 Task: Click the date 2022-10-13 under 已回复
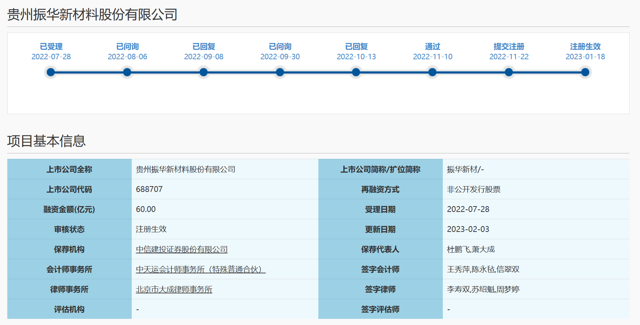click(x=356, y=57)
